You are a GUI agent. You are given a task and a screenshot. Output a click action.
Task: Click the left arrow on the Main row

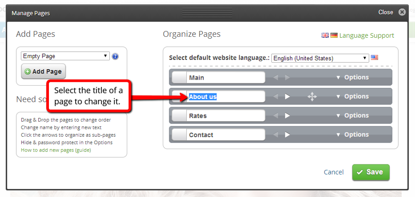(x=276, y=77)
